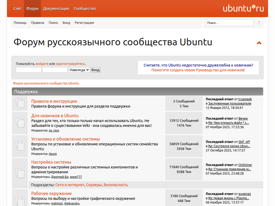The height and width of the screenshot is (206, 275).
Task: Click board icon beside Для новичков в Ubuntu
Action: coord(20,123)
